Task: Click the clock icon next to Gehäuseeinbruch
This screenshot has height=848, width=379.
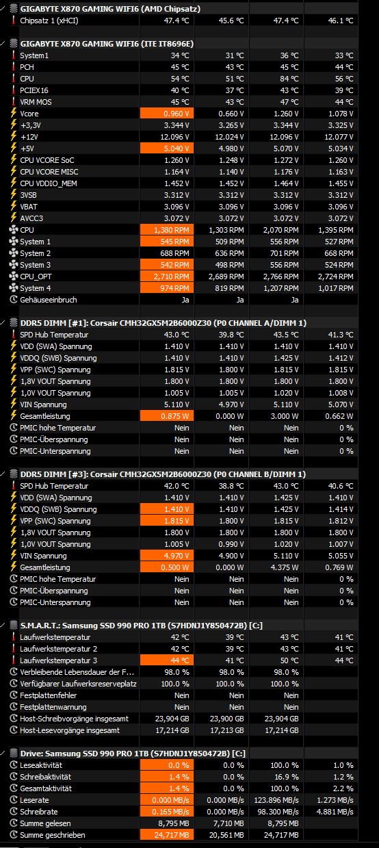Action: click(x=14, y=300)
